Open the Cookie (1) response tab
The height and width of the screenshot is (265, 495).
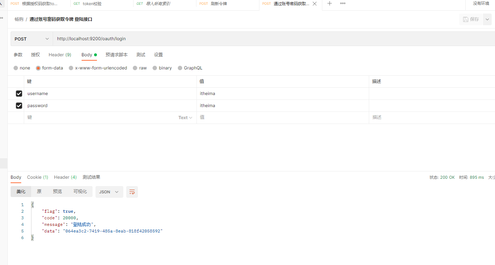pyautogui.click(x=37, y=177)
